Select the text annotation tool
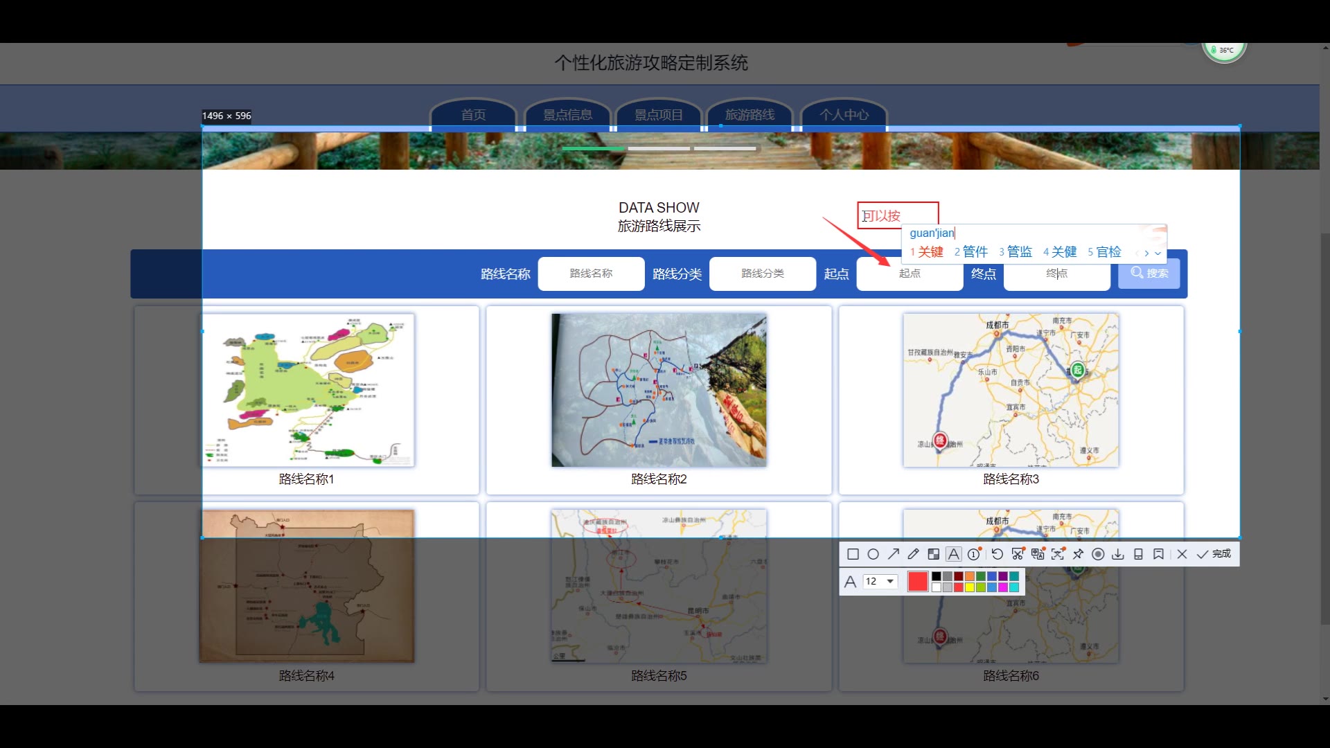1330x748 pixels. (x=954, y=554)
